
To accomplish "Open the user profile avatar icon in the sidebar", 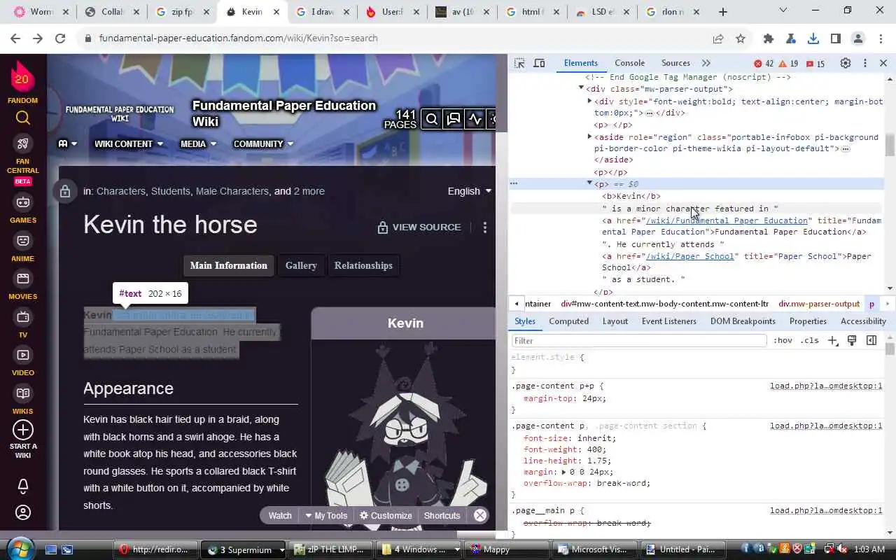I will point(23,512).
